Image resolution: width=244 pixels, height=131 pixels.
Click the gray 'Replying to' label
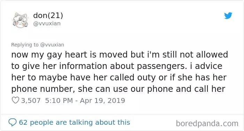(25, 45)
